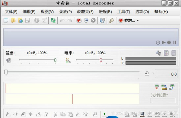Click the jump-to-position arrow icon
This screenshot has height=118, width=181.
pos(147,73)
